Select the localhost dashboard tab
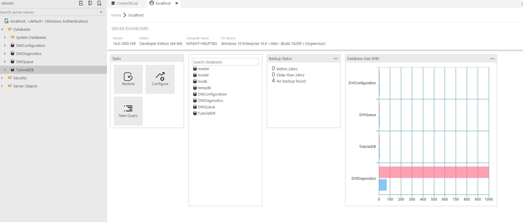523x222 pixels. (x=163, y=3)
